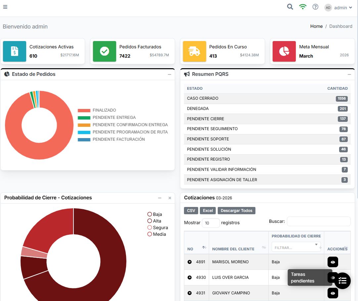Select the Media radio in probability legend

click(150, 234)
